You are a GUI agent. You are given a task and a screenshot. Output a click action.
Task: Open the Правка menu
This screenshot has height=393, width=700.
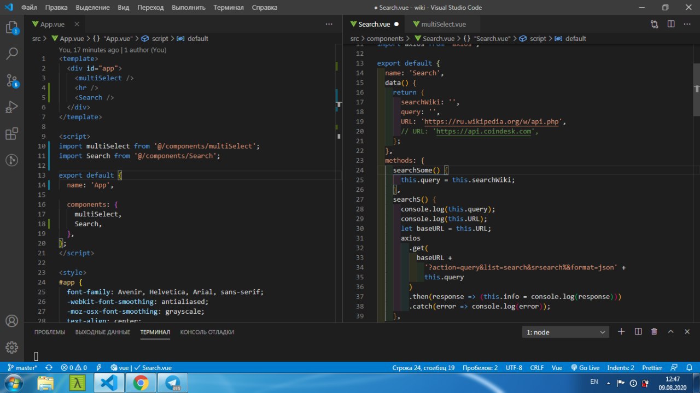(x=56, y=8)
